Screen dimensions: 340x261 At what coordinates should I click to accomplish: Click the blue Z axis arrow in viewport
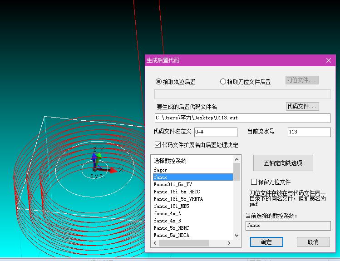point(94,157)
